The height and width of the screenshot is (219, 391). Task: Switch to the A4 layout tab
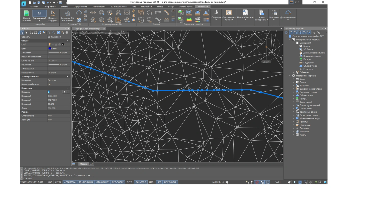(x=91, y=164)
